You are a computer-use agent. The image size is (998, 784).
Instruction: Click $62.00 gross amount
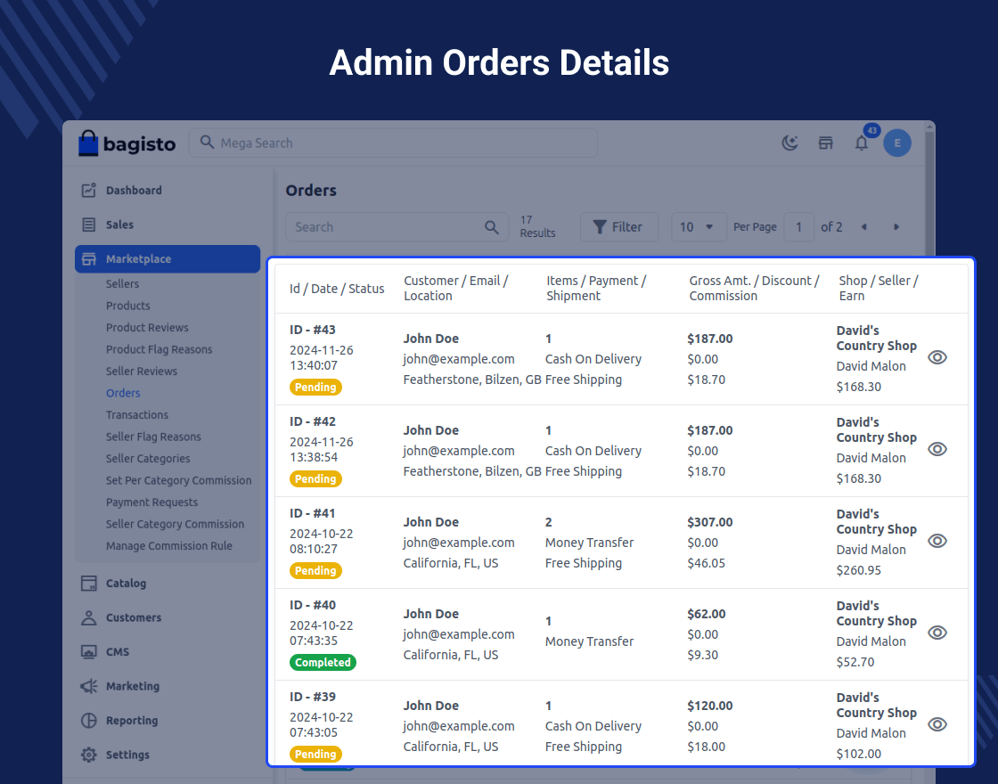click(707, 614)
